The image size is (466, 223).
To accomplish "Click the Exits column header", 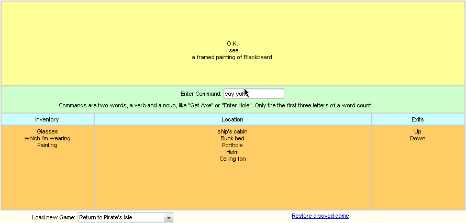I will pyautogui.click(x=417, y=119).
